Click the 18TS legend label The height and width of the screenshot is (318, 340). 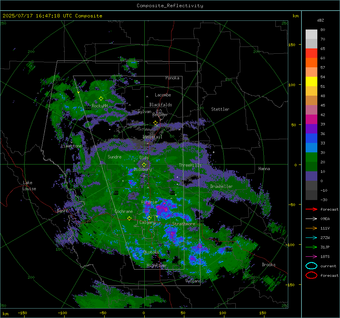pyautogui.click(x=325, y=257)
